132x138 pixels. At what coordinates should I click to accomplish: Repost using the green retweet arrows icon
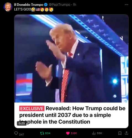[x=42, y=133]
